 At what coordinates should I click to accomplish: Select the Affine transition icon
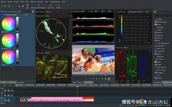pyautogui.click(x=156, y=24)
